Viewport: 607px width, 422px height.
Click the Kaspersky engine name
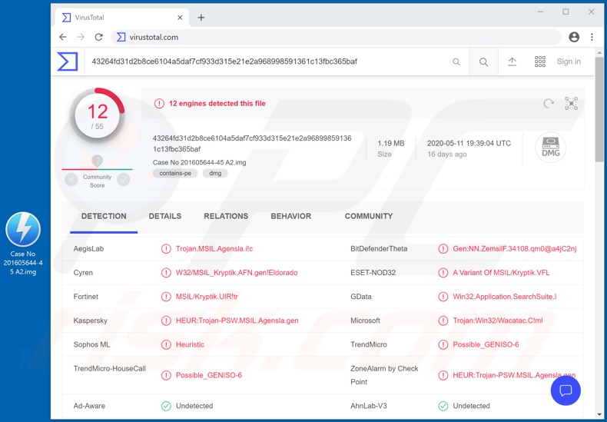[90, 321]
